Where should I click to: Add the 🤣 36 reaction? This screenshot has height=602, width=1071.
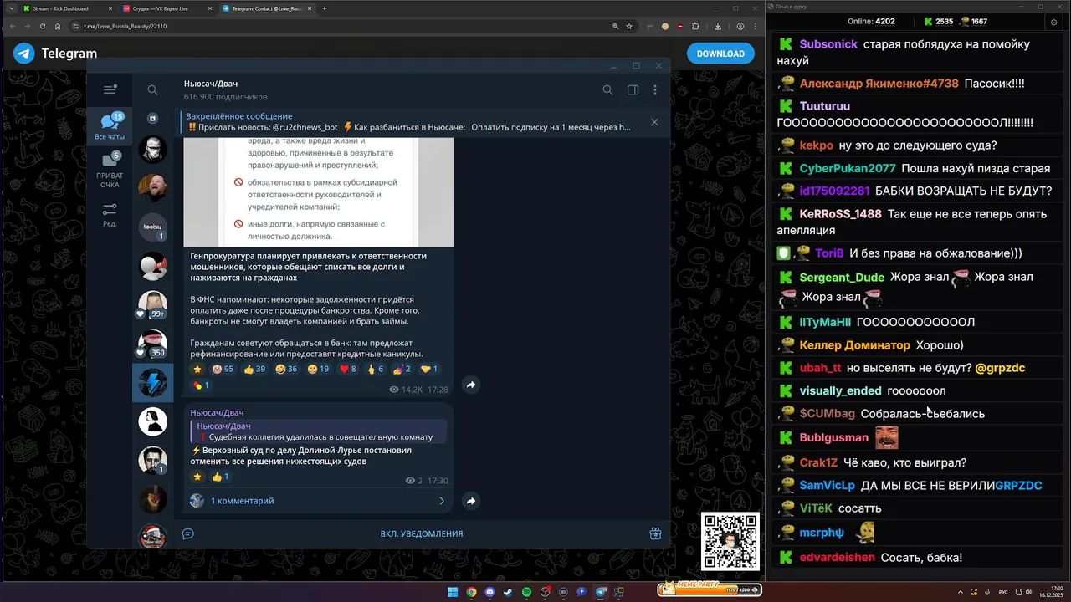[286, 369]
